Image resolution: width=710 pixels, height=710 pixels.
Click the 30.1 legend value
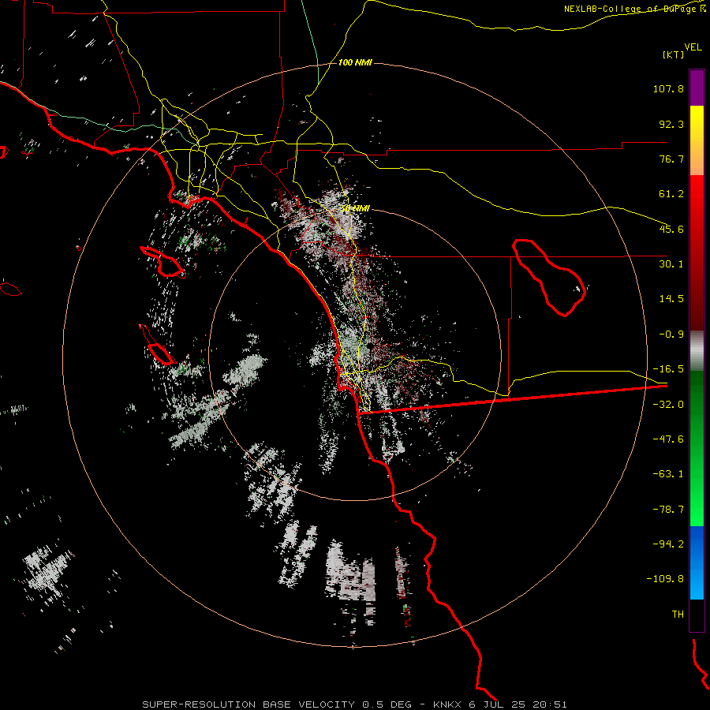(x=671, y=264)
